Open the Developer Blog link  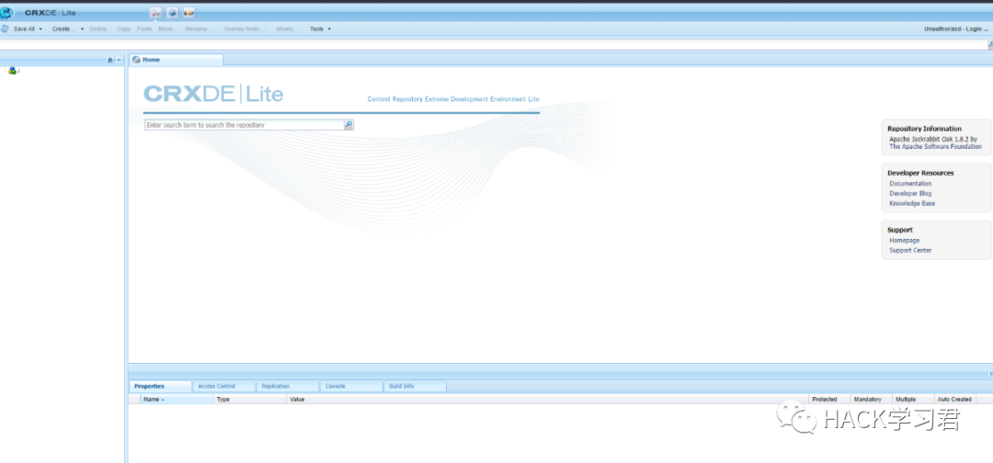pyautogui.click(x=910, y=194)
